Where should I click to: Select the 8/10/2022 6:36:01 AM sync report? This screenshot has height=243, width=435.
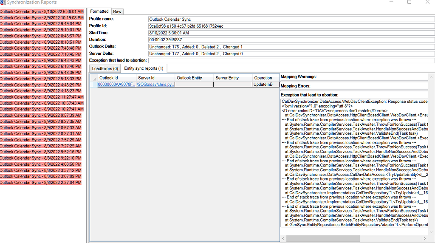42,11
